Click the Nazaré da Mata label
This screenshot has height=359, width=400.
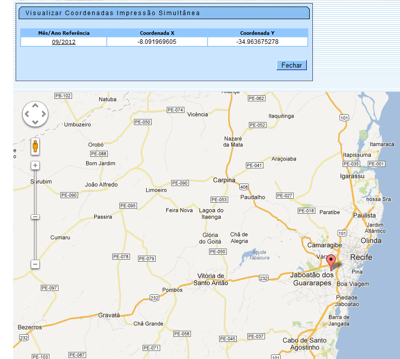coord(233,142)
